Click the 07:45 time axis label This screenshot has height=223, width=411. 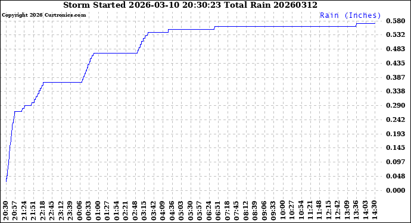coord(236,211)
